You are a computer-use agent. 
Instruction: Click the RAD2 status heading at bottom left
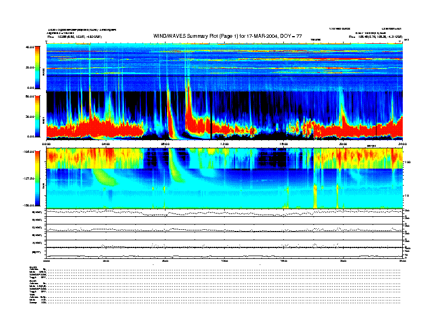pyautogui.click(x=32, y=267)
